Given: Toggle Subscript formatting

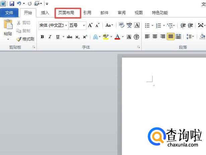Looking at the screenshot, I should tap(77, 37).
